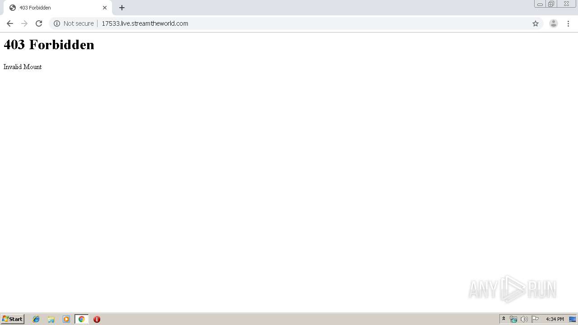
Task: Click the 4:34 PM clock
Action: pyautogui.click(x=555, y=319)
